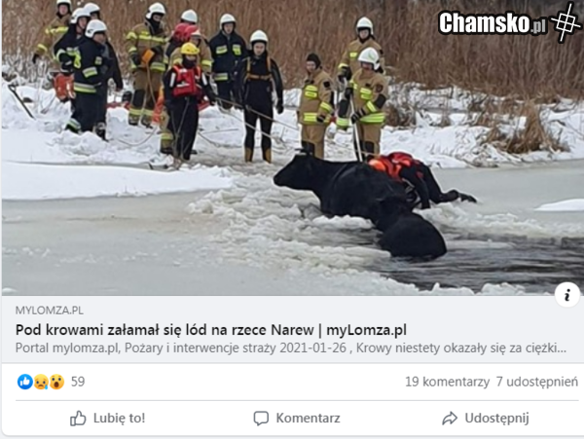Click the speech bubble comment icon

[x=261, y=419]
